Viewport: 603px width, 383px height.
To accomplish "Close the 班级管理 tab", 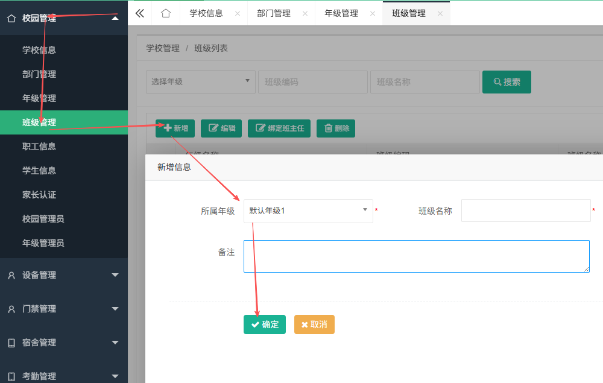I will pyautogui.click(x=440, y=13).
